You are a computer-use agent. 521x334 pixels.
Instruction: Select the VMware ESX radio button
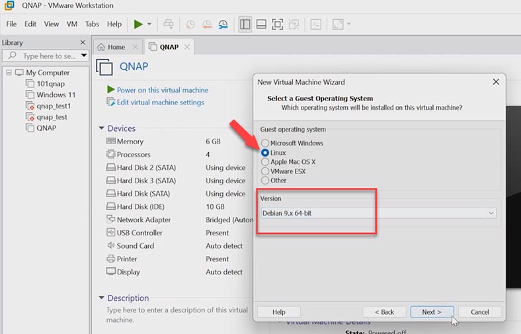(265, 171)
